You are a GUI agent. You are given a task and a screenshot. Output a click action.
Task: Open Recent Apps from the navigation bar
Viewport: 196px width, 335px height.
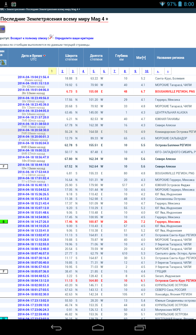(x=140, y=327)
